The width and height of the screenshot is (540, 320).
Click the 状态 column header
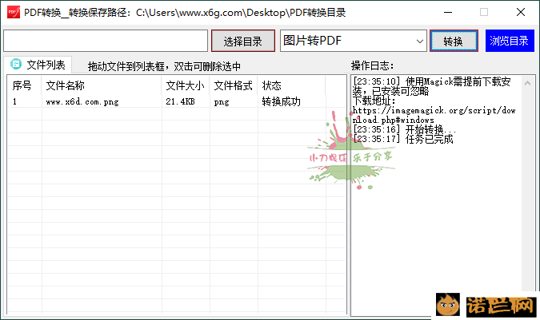click(291, 85)
